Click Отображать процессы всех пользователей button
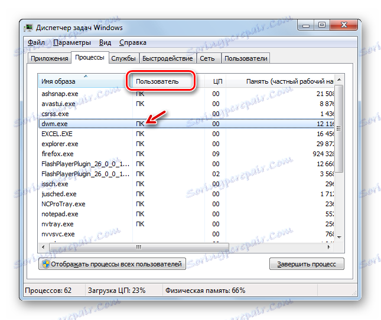The width and height of the screenshot is (381, 320). click(112, 264)
